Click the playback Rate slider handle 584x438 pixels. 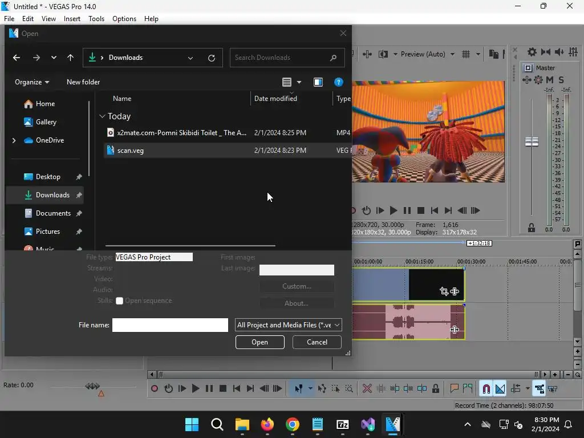[92, 386]
